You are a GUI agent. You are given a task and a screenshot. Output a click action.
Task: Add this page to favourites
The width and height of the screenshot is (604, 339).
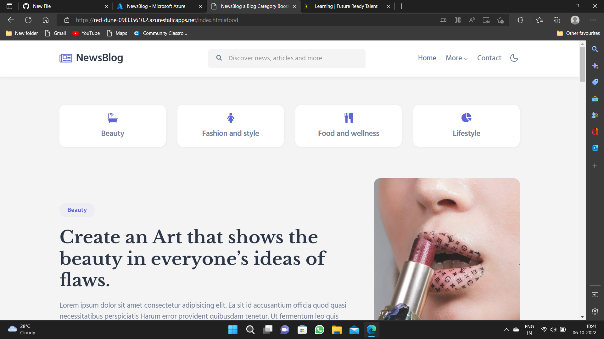pos(500,20)
